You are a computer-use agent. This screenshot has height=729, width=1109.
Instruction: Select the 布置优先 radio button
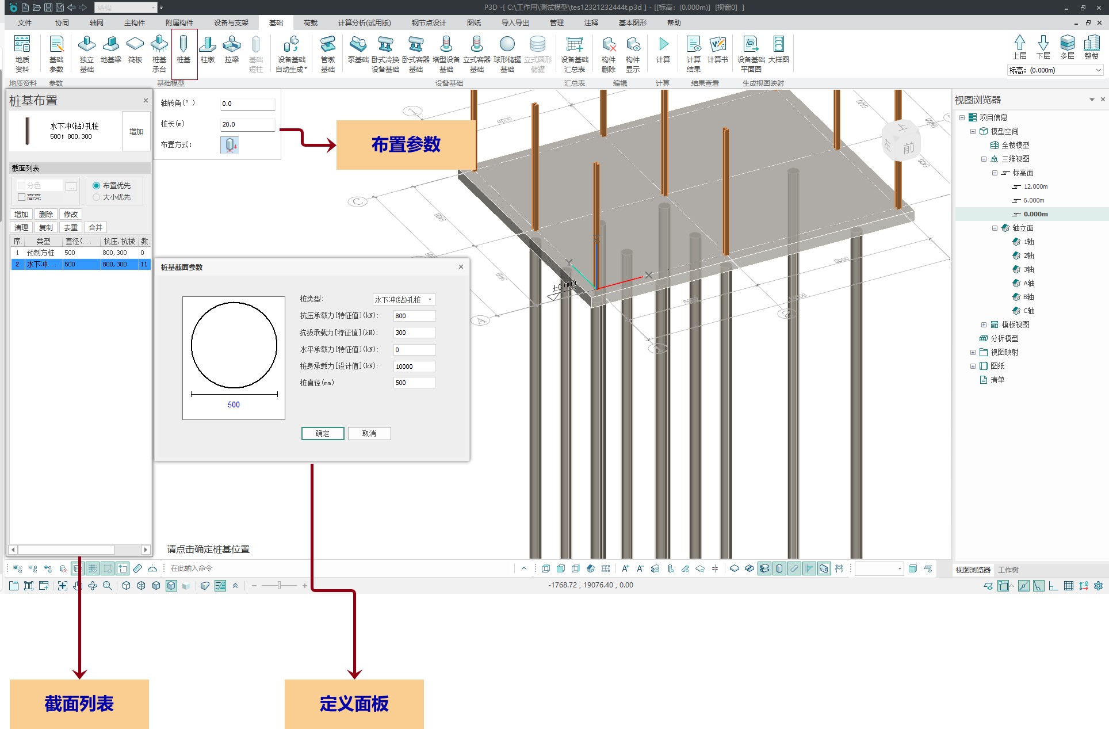(97, 186)
